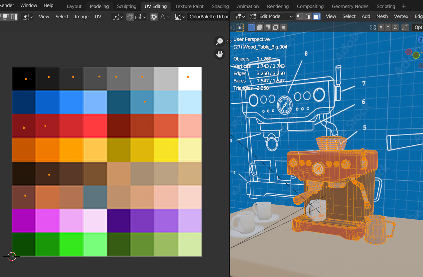
Task: Click the Options button in the viewport header
Action: point(418,27)
